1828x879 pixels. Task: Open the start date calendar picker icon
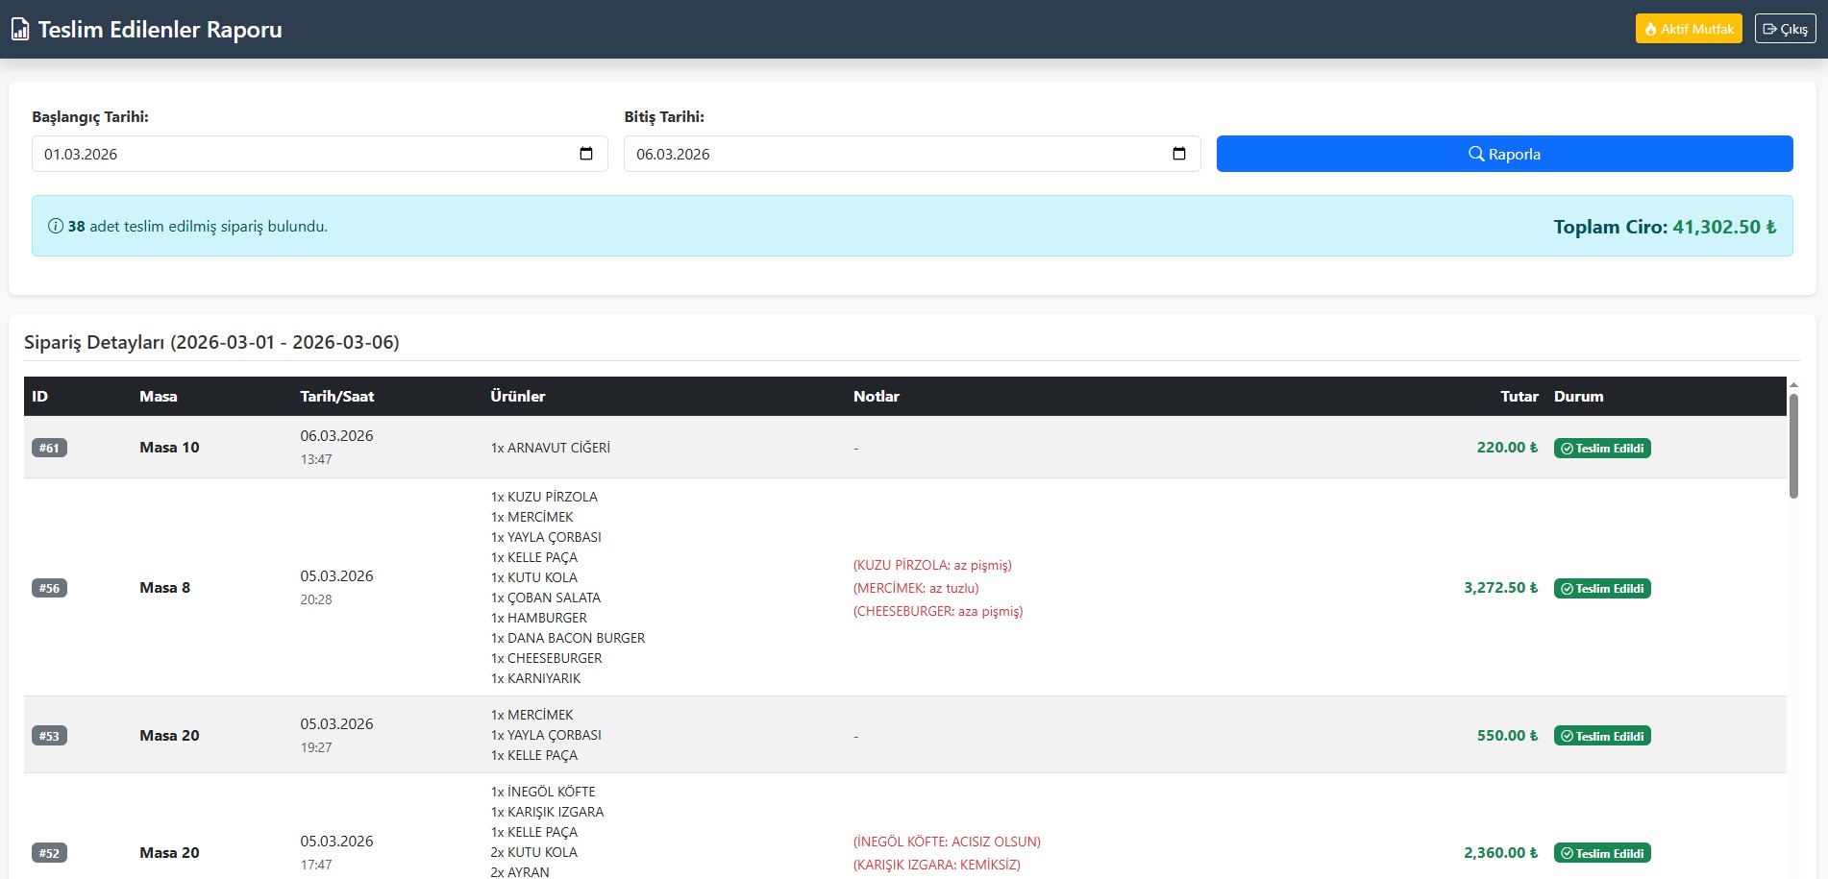coord(586,154)
